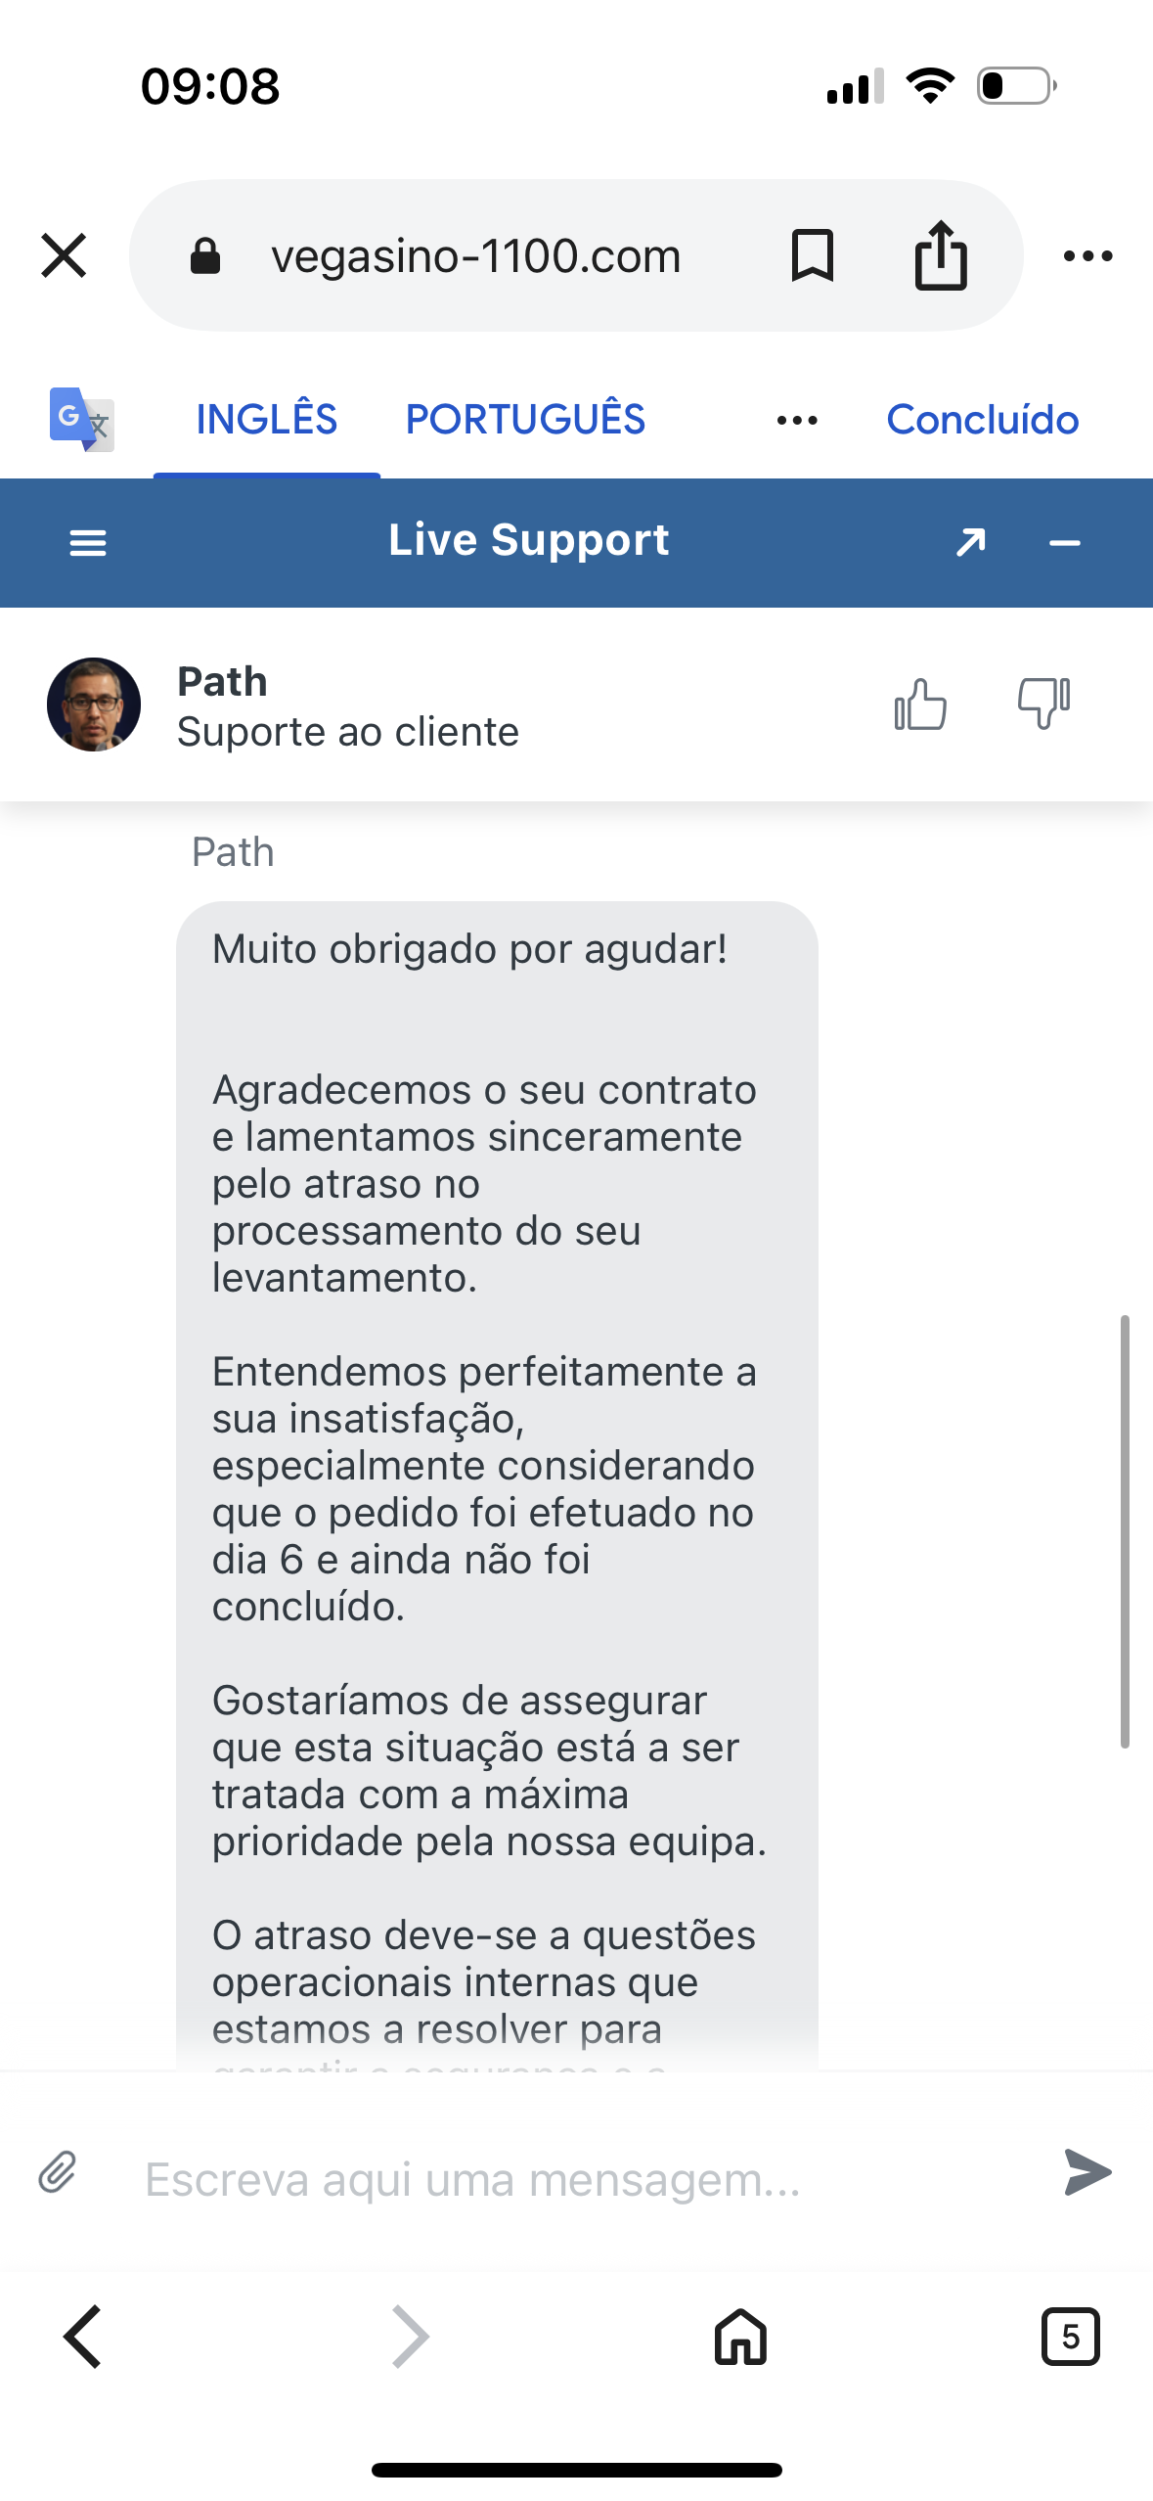
Task: Rate agent Path with thumbs down
Action: [x=1043, y=705]
